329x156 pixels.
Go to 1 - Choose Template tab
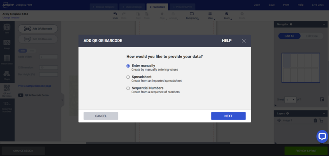tap(104, 7)
